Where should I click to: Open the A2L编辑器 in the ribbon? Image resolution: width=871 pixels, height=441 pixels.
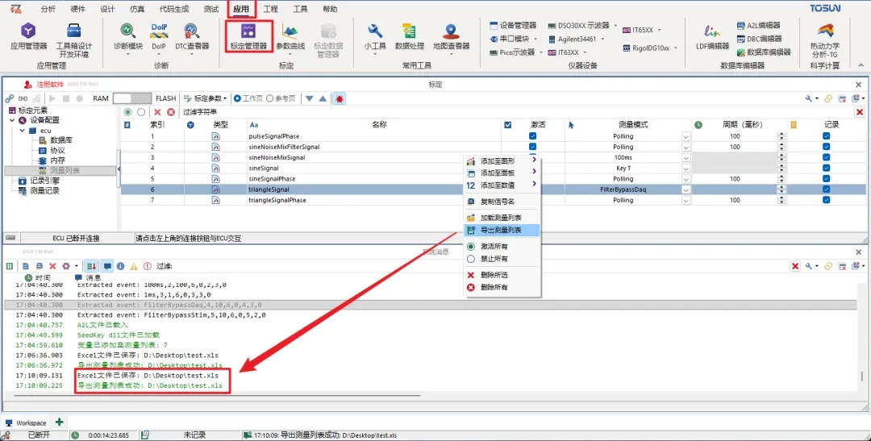[x=759, y=26]
